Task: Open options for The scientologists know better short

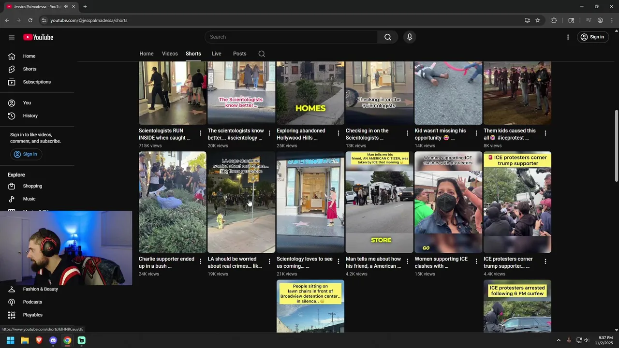Action: tap(269, 133)
